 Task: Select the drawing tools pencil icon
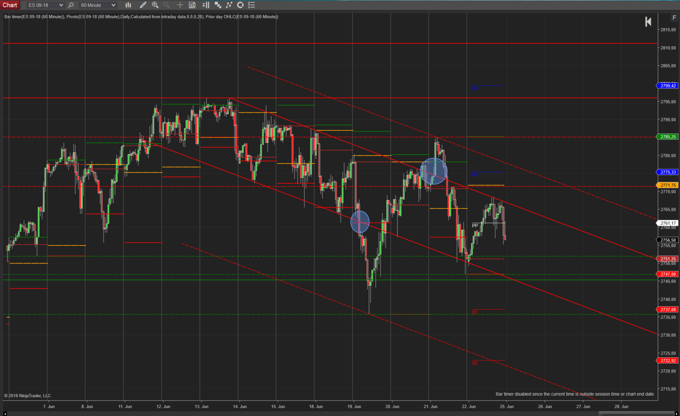coord(143,5)
